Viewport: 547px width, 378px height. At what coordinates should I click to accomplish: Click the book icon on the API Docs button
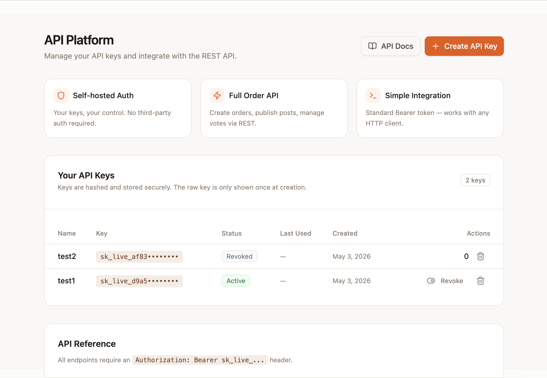pos(372,46)
